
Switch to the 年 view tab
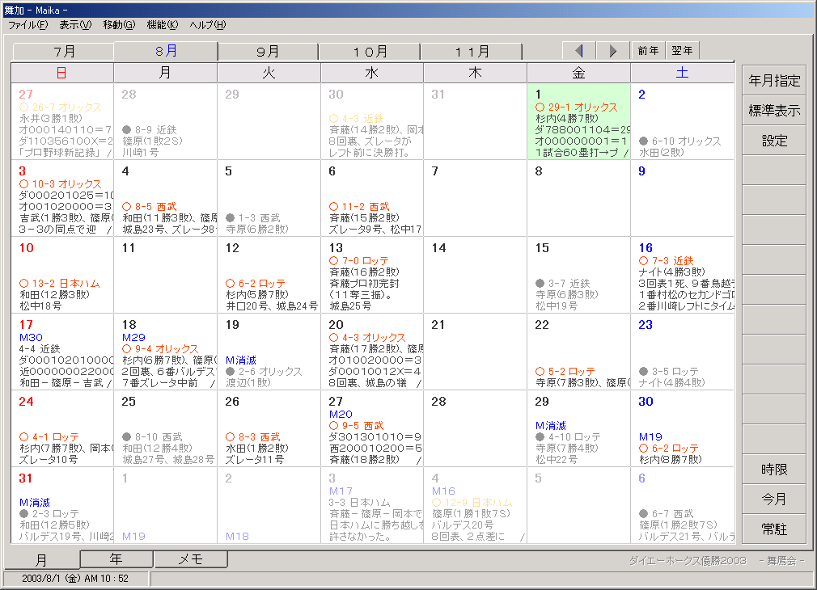click(116, 559)
